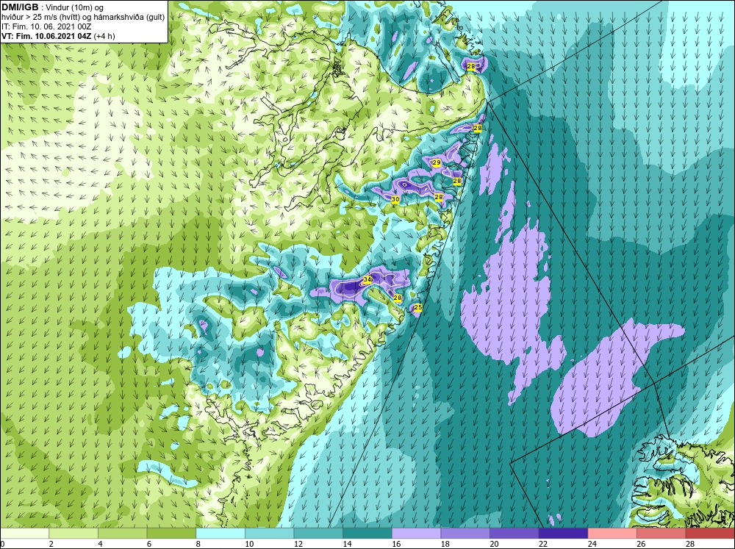Select the 22–24 m/s dark indigo legend swatch

(563, 534)
